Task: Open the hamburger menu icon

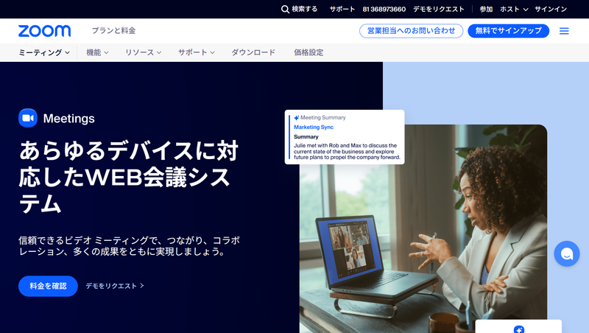Action: 564,31
